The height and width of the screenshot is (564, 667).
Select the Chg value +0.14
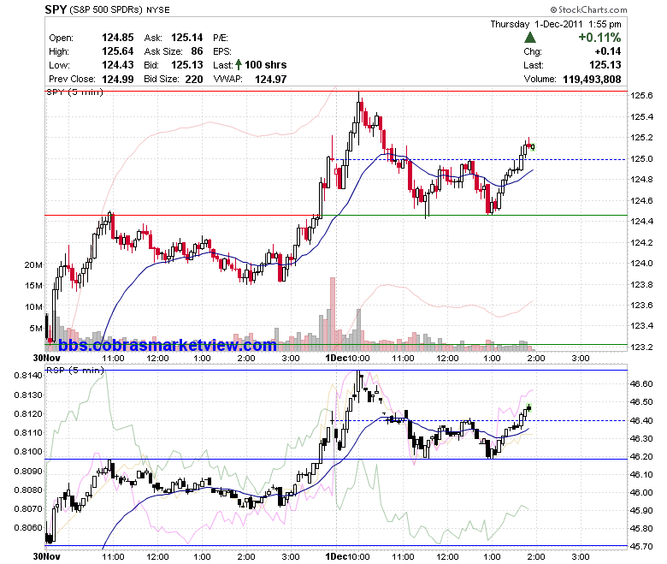(x=608, y=51)
